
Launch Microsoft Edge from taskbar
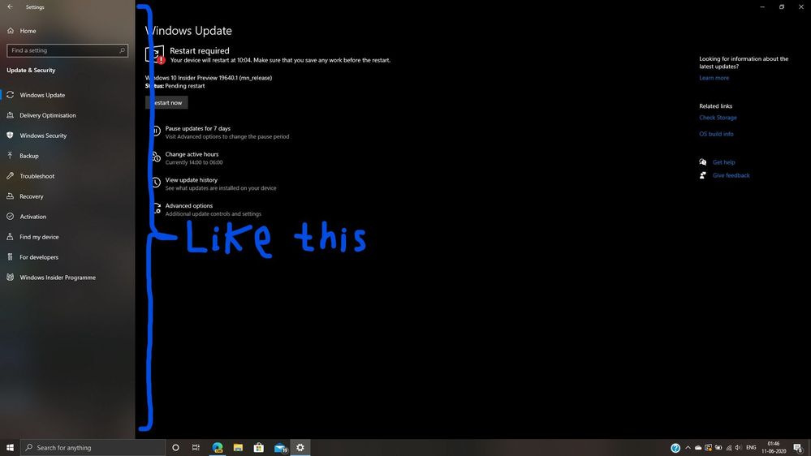[218, 447]
